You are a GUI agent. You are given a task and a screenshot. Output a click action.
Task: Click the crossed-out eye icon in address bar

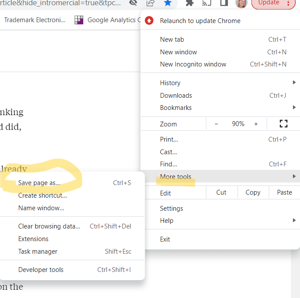click(x=134, y=3)
